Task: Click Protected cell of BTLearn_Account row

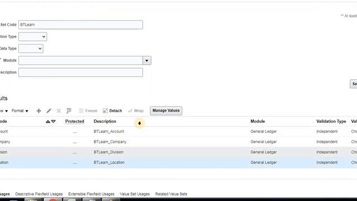Action: click(x=75, y=132)
